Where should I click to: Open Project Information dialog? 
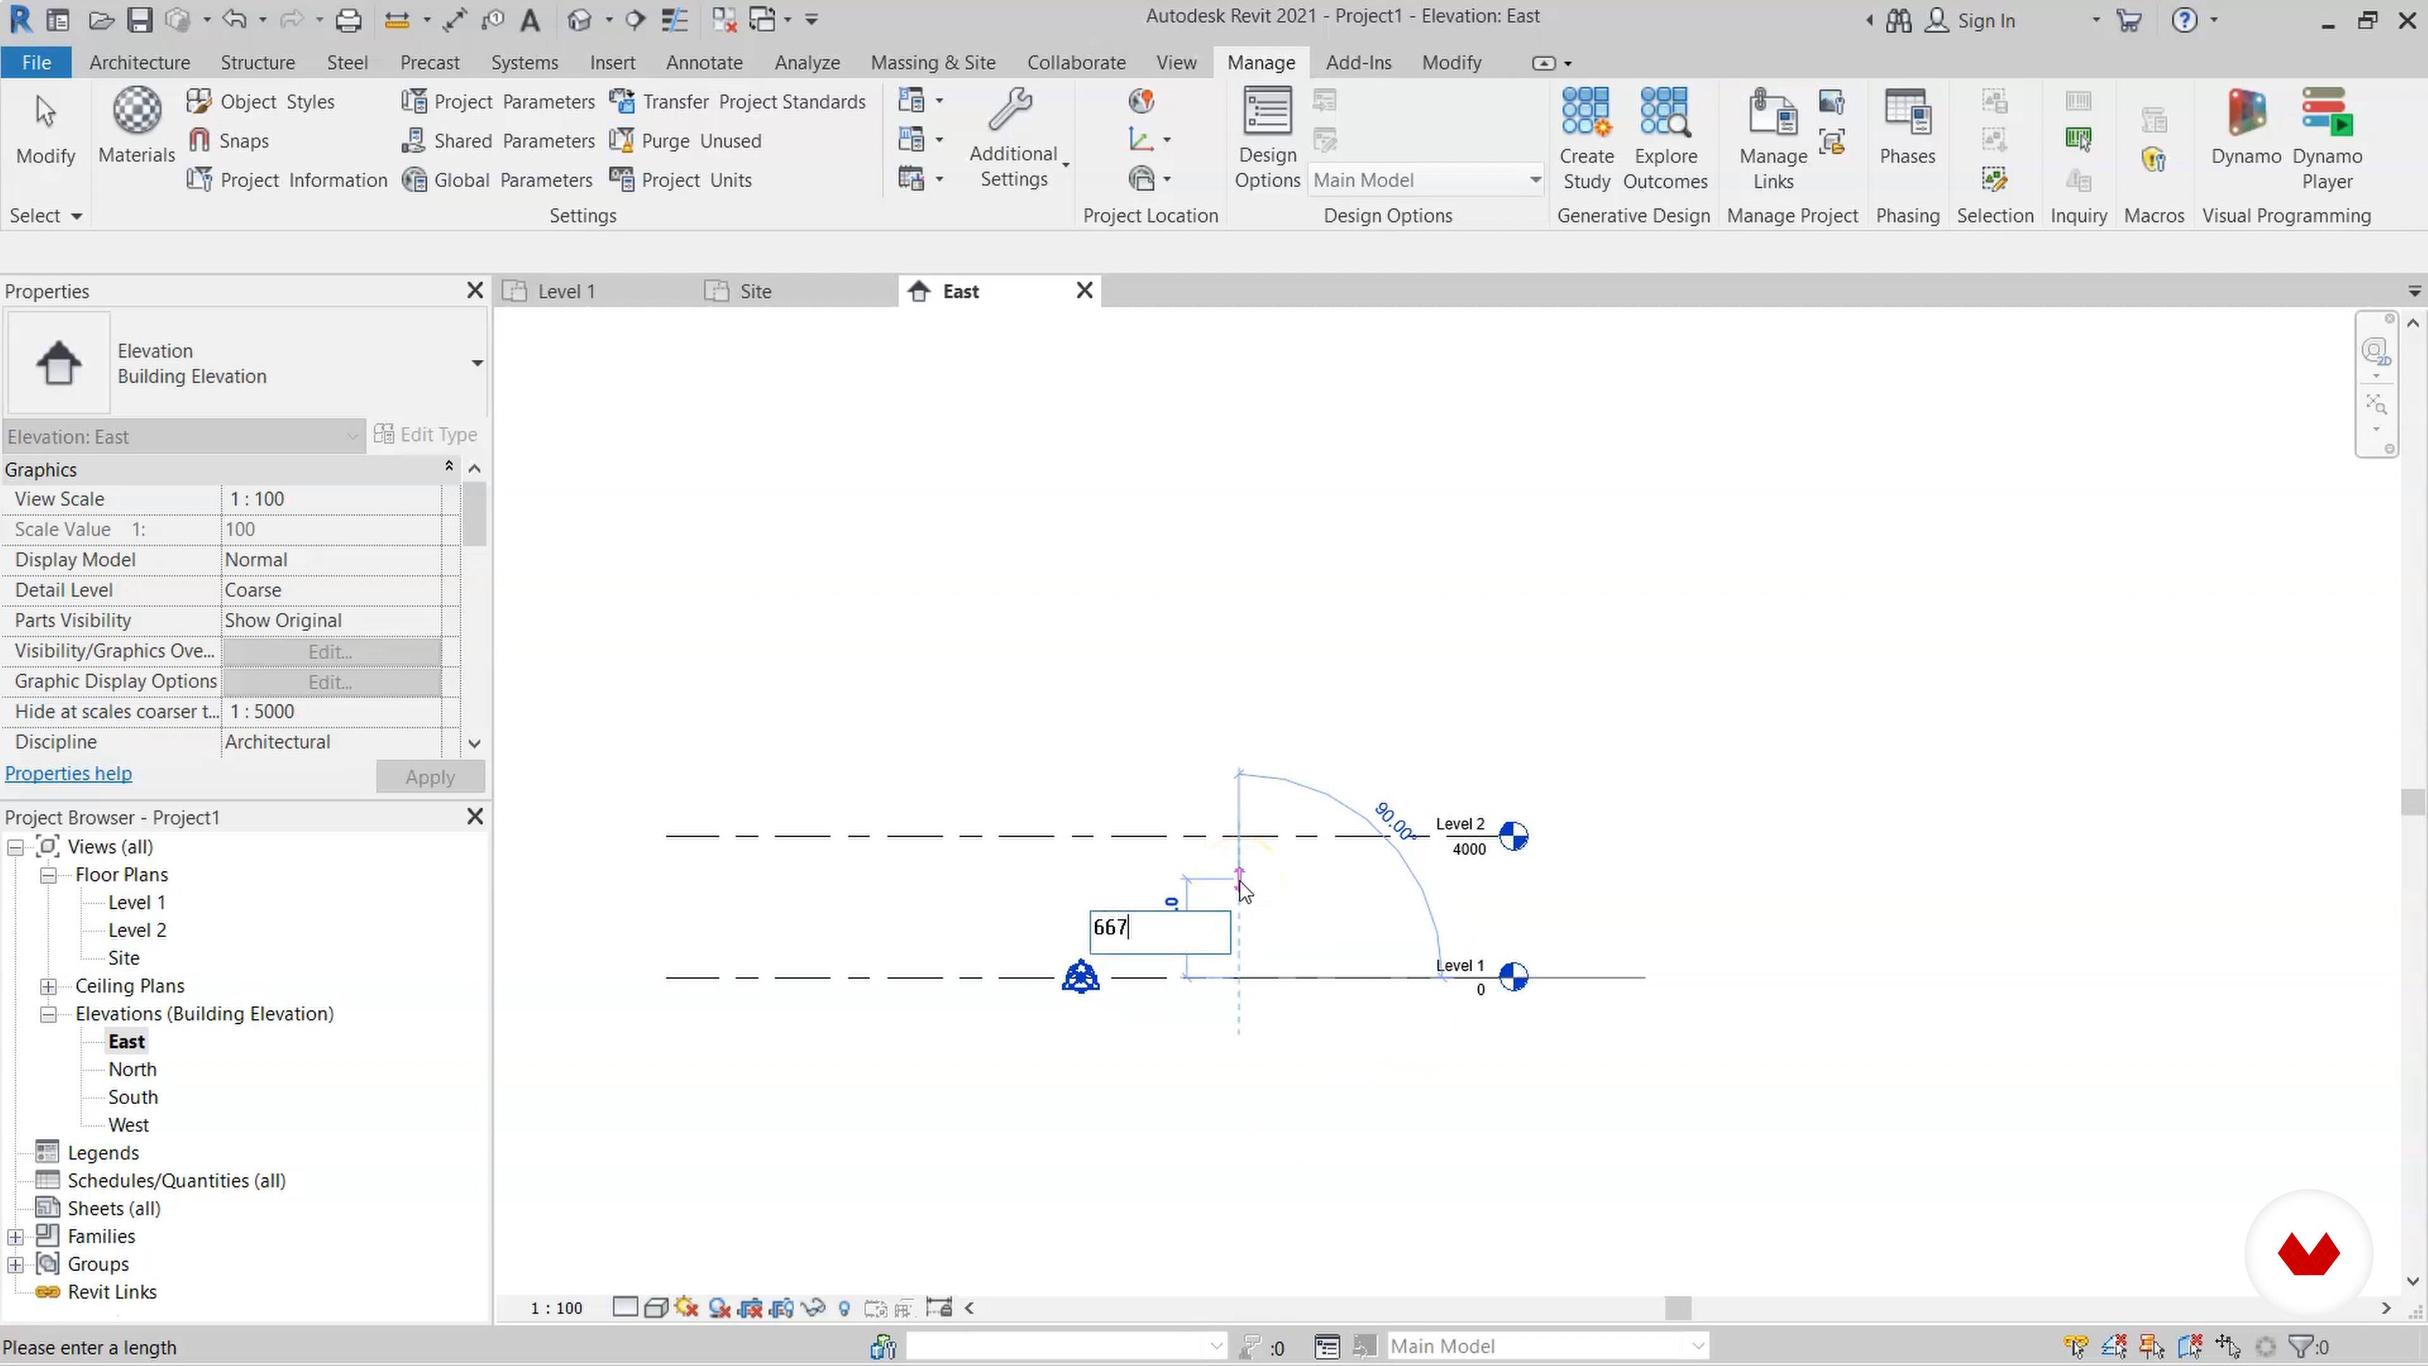pos(286,180)
